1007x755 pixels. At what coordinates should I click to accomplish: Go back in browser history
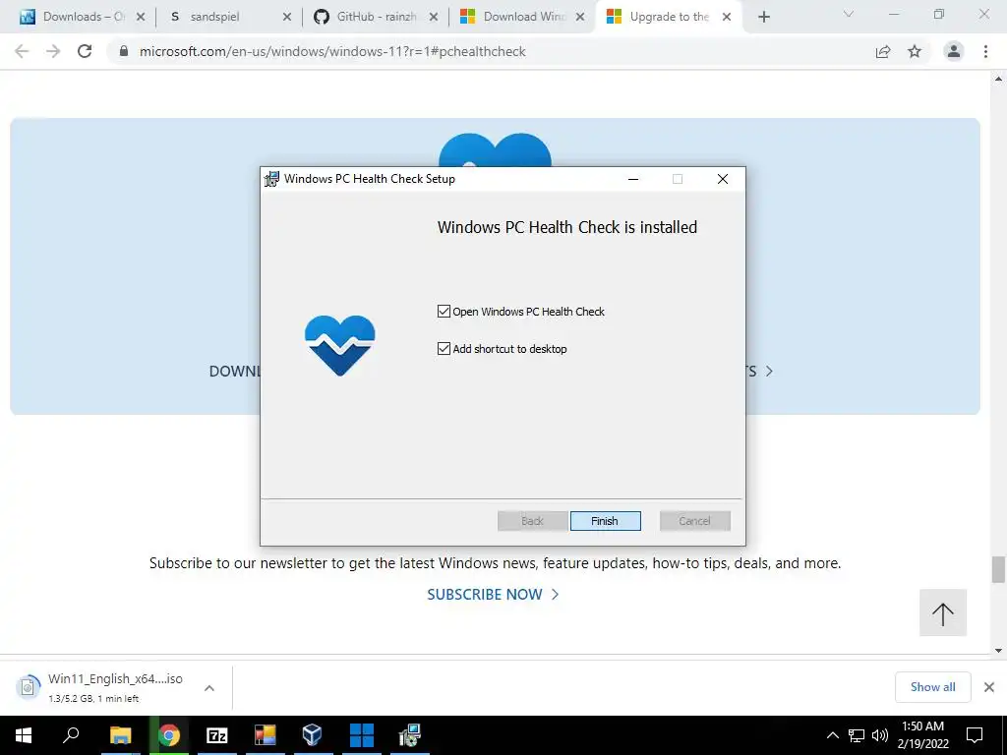[22, 51]
